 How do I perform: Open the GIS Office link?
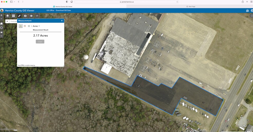50,11
